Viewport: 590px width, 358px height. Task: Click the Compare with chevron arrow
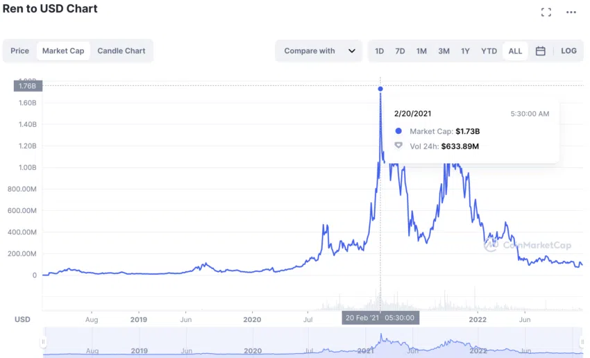point(352,51)
